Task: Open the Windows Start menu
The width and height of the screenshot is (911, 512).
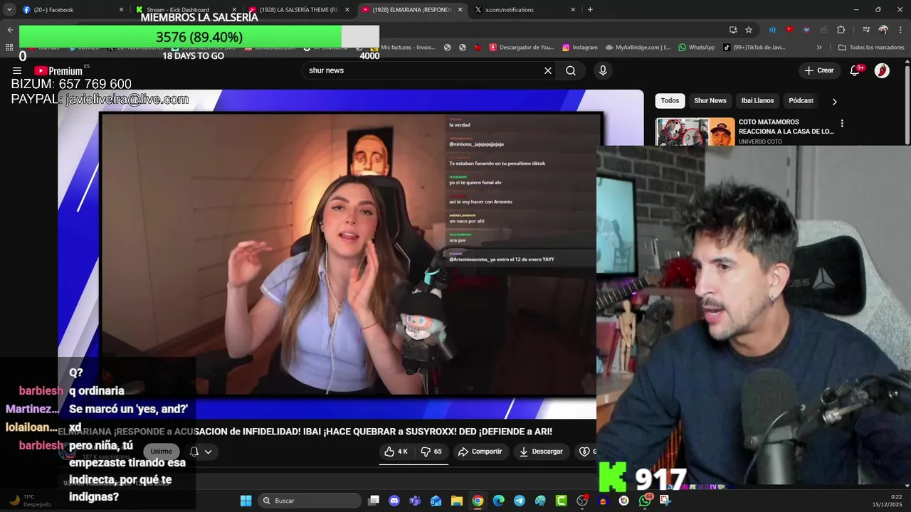Action: [246, 501]
